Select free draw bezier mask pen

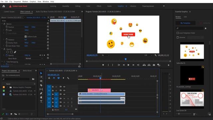tap(15, 52)
